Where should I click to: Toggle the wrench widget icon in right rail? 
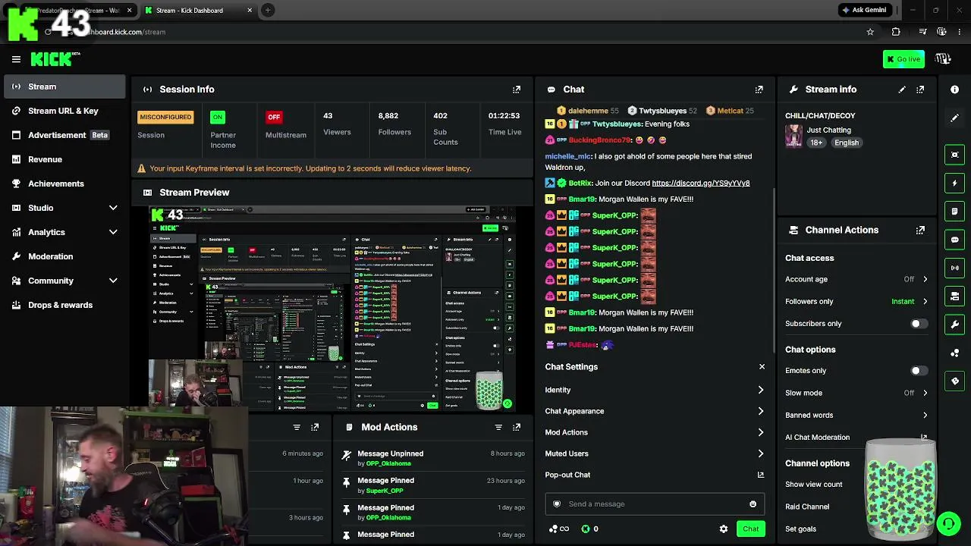pos(954,325)
